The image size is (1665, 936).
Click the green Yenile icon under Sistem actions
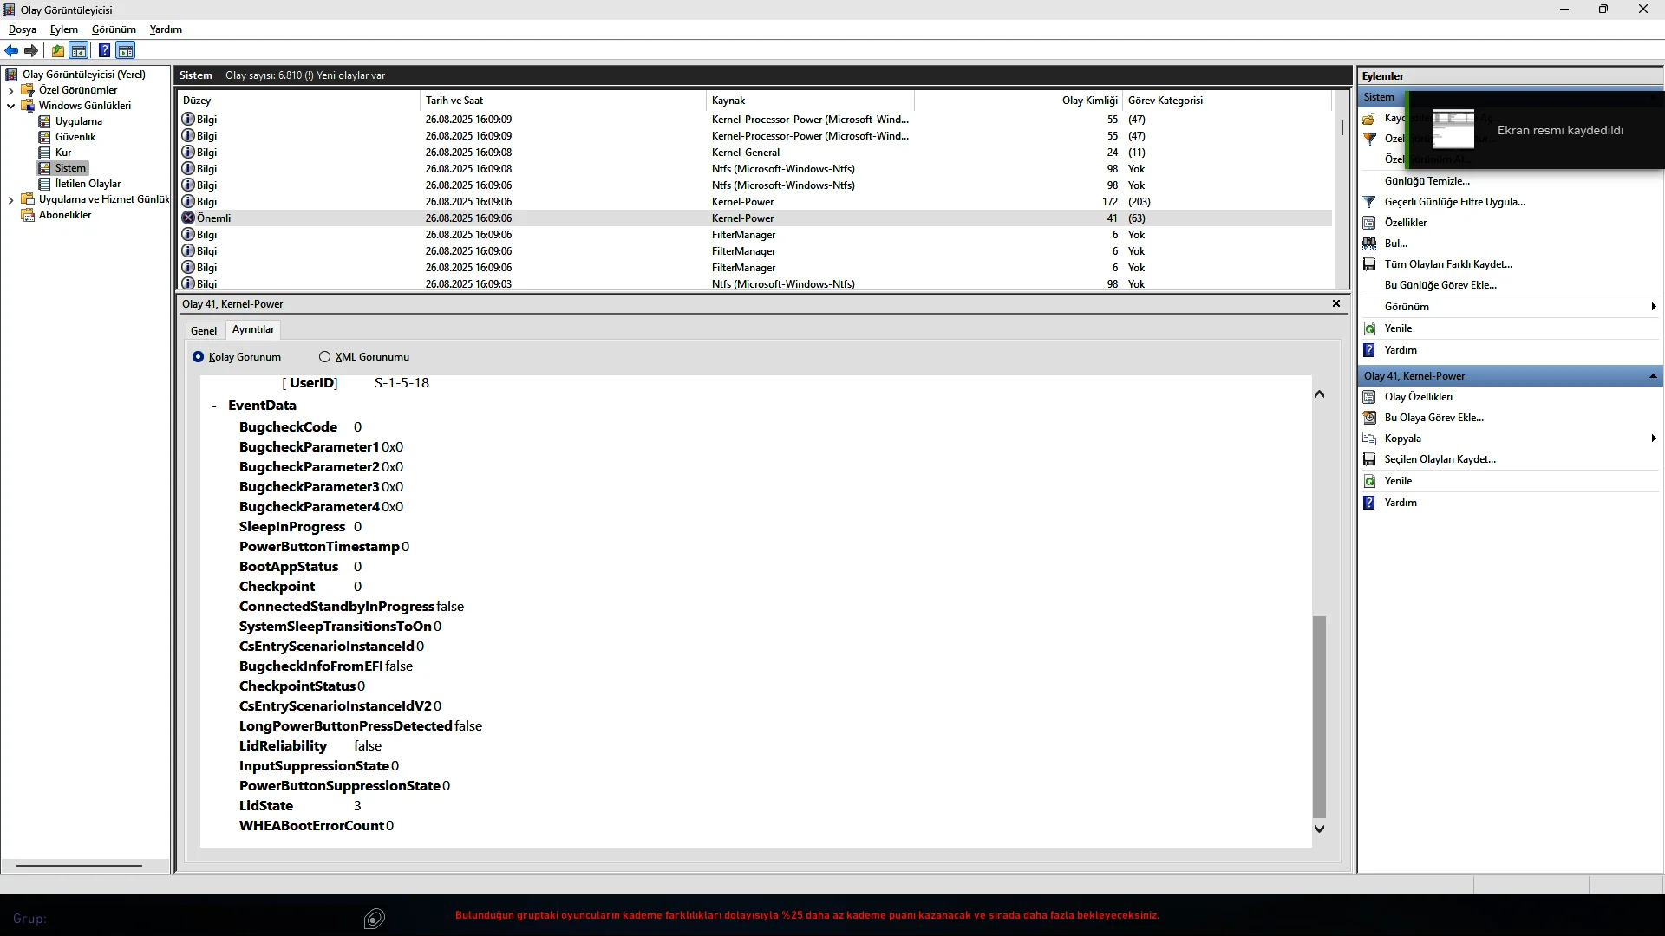point(1369,328)
